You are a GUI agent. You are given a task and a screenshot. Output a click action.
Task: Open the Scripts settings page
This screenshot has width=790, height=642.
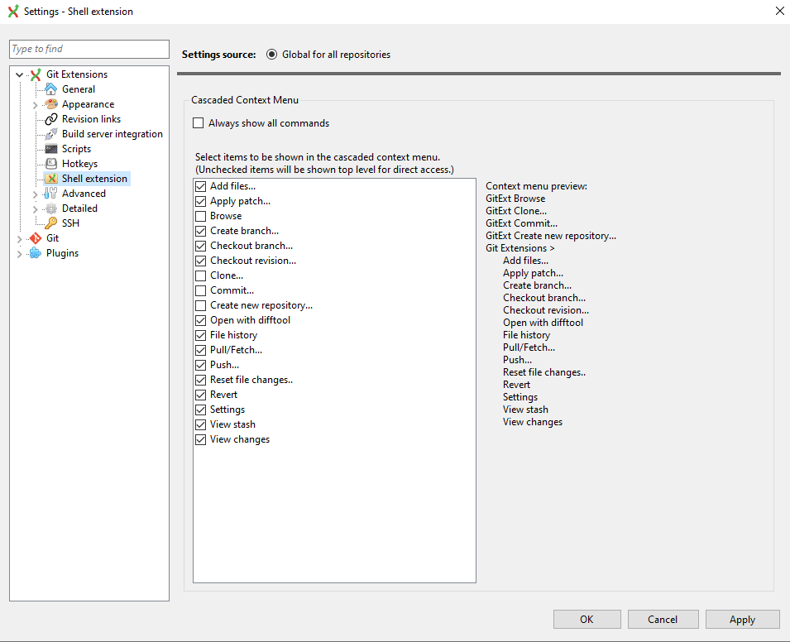[77, 149]
